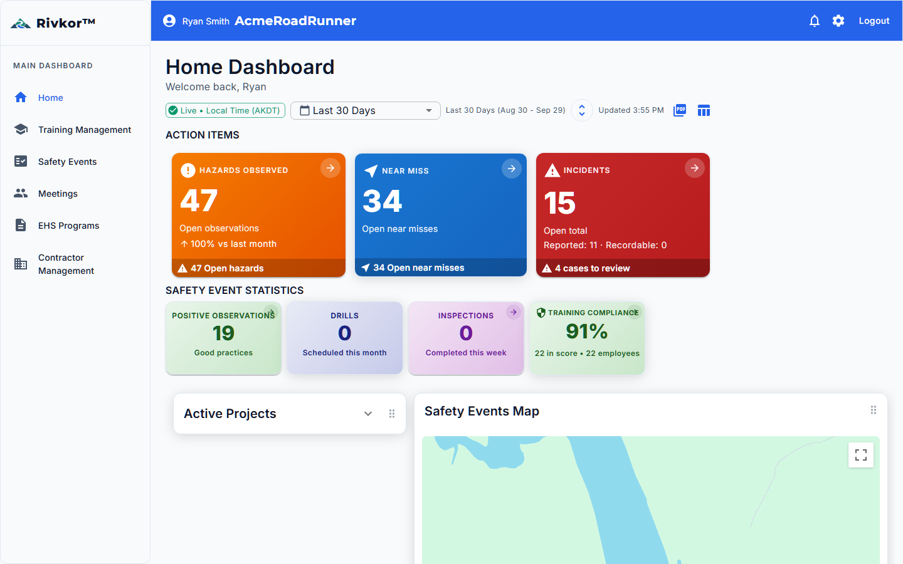
Task: Click the Scheduled this month label
Action: 345,353
